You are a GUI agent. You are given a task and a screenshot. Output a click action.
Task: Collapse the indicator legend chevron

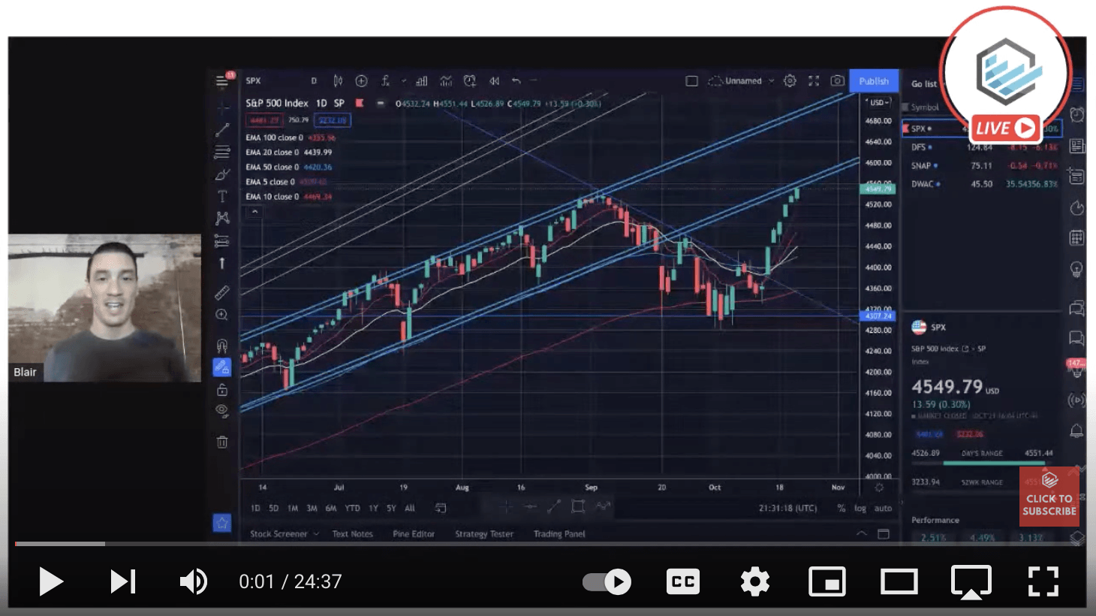(254, 212)
